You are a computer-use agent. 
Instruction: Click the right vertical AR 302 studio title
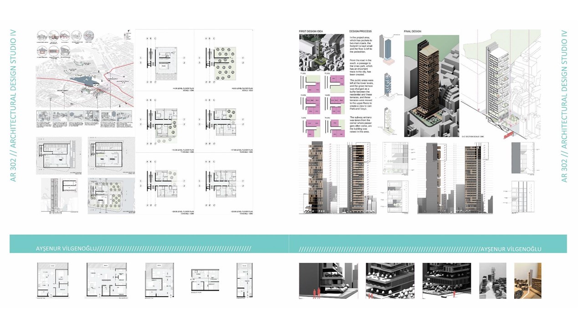(x=565, y=106)
